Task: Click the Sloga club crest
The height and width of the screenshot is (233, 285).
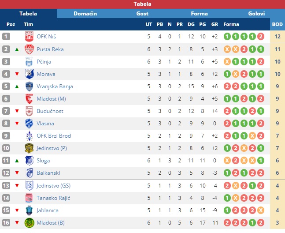Action: click(x=29, y=161)
